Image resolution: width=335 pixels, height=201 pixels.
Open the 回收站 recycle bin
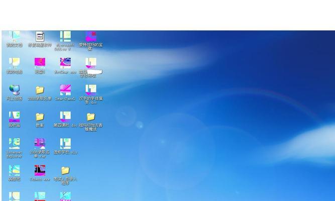point(15,119)
